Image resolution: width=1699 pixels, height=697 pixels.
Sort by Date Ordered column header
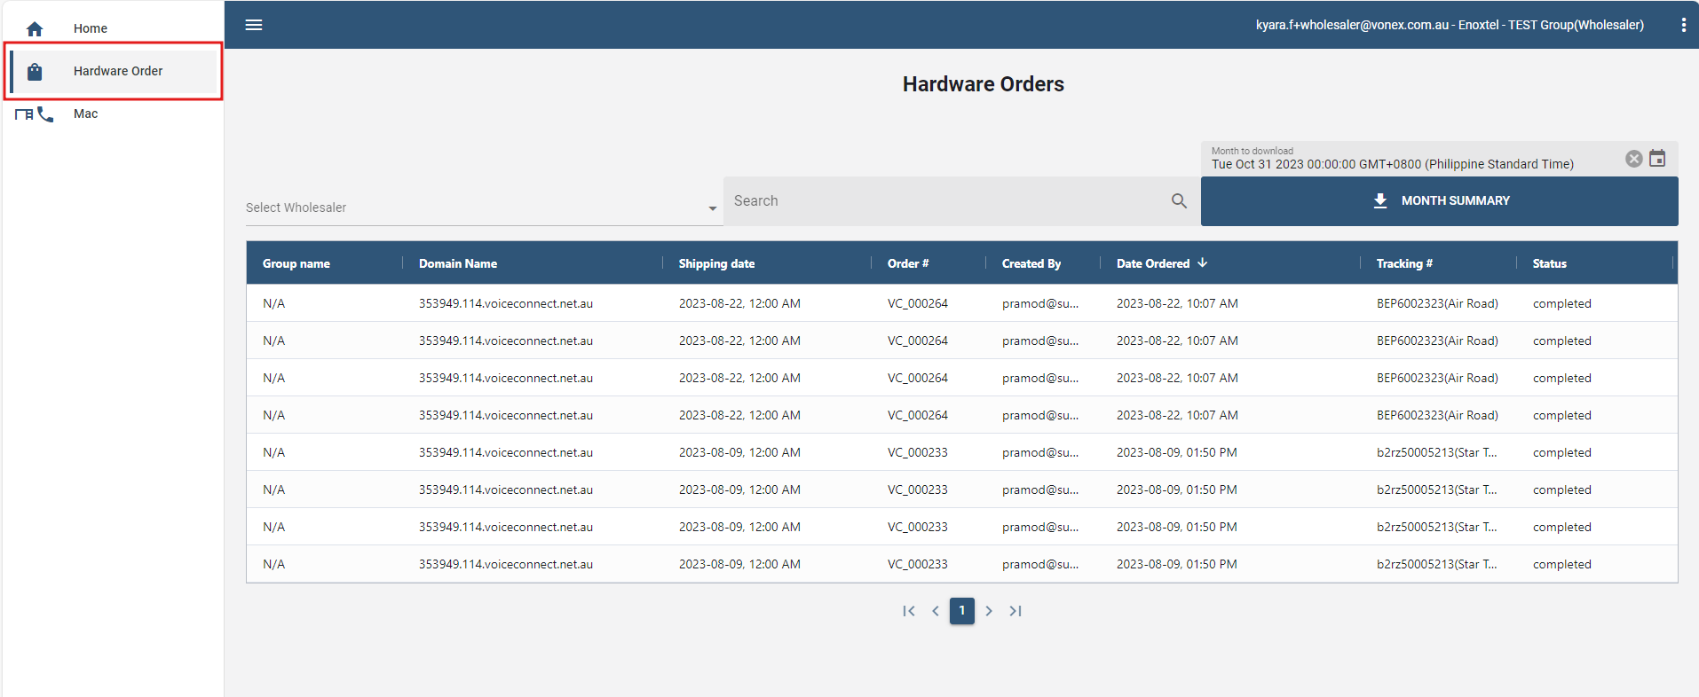point(1153,263)
